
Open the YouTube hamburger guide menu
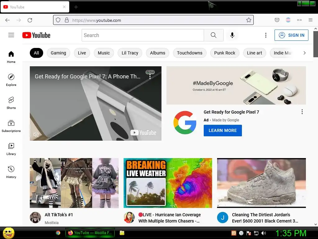tap(11, 35)
